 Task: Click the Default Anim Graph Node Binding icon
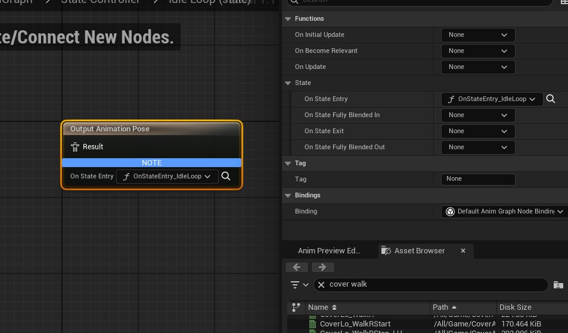450,212
